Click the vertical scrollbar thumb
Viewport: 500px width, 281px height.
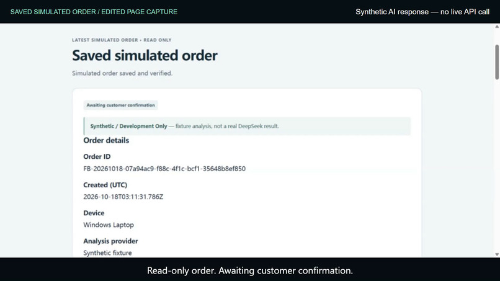point(497,62)
